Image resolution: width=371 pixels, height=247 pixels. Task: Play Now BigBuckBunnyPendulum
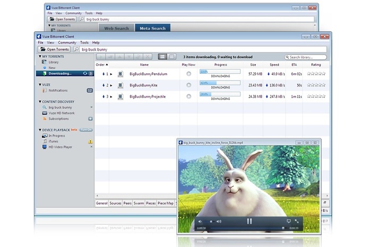188,74
